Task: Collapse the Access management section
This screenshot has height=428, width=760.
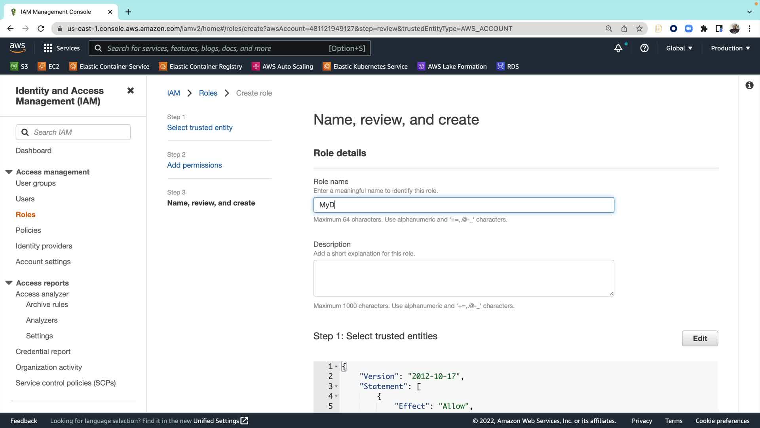Action: coord(9,172)
